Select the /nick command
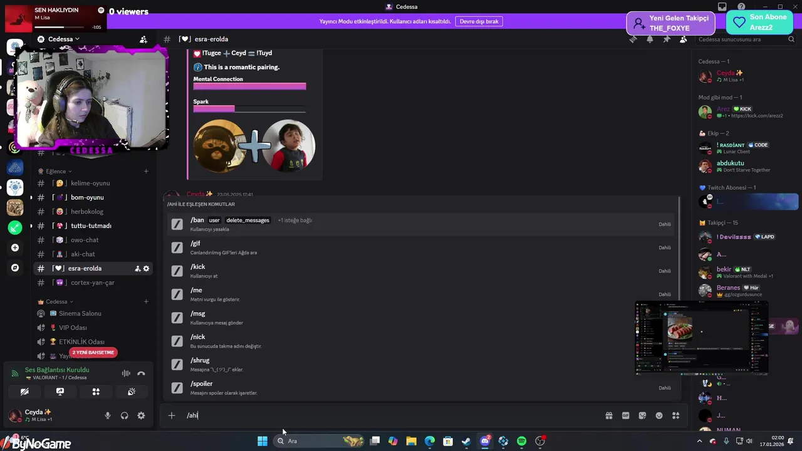 (422, 341)
